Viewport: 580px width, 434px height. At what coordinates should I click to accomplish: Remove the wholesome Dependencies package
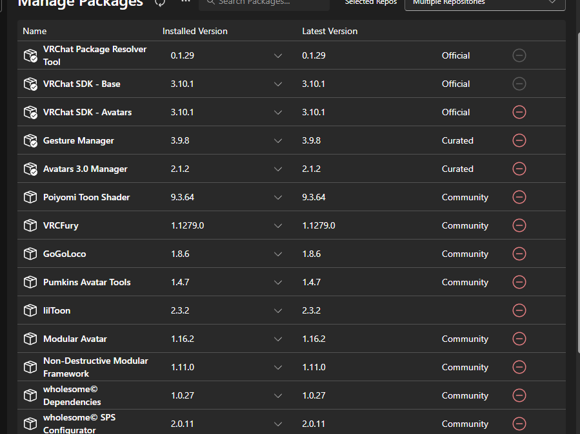[x=519, y=395]
